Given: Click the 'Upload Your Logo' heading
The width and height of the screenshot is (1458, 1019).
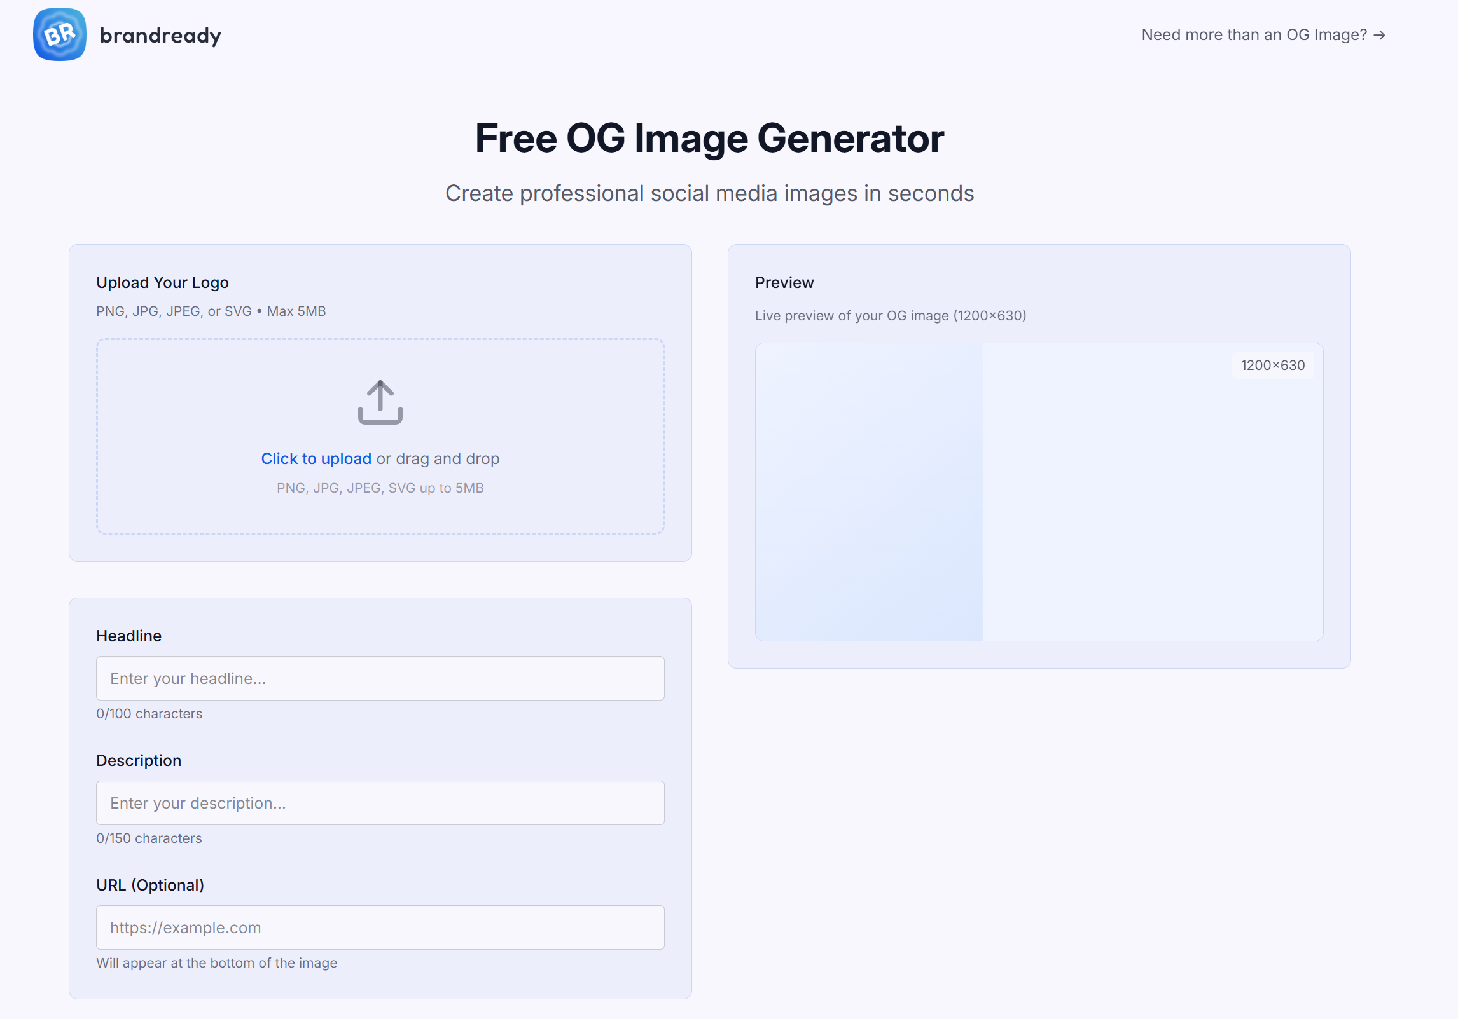Looking at the screenshot, I should (162, 282).
